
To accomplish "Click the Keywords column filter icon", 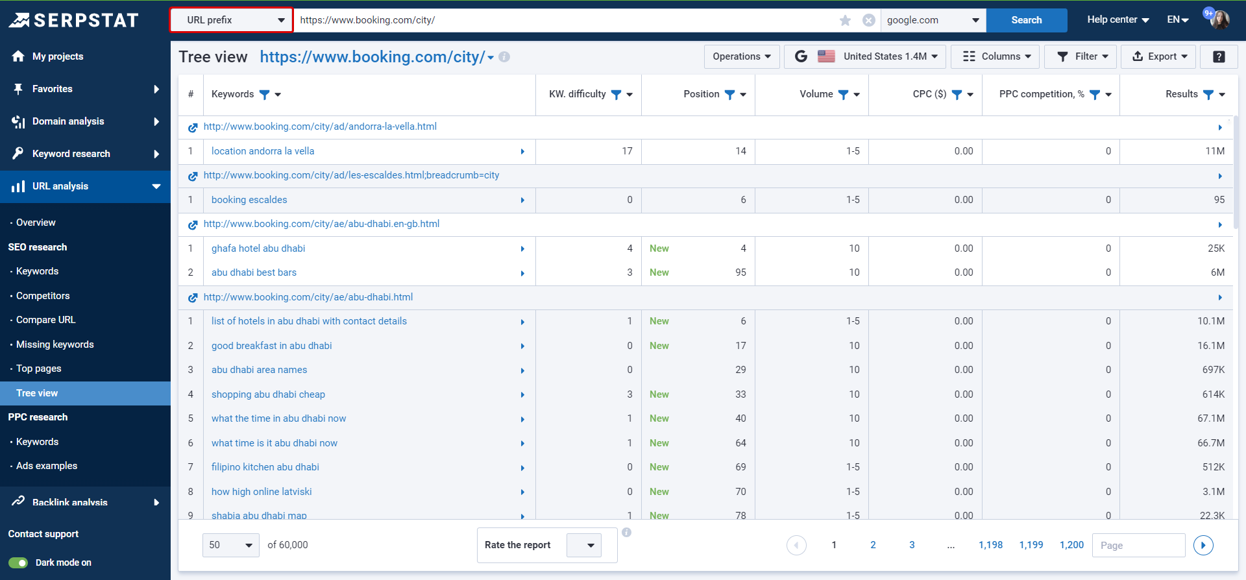I will (x=264, y=95).
